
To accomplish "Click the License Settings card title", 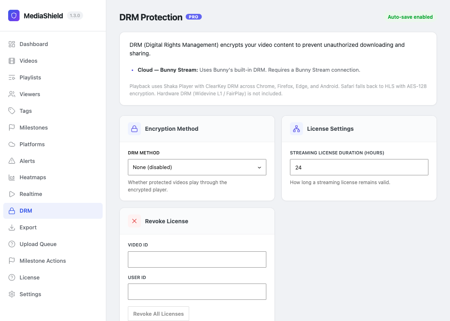I will (330, 129).
